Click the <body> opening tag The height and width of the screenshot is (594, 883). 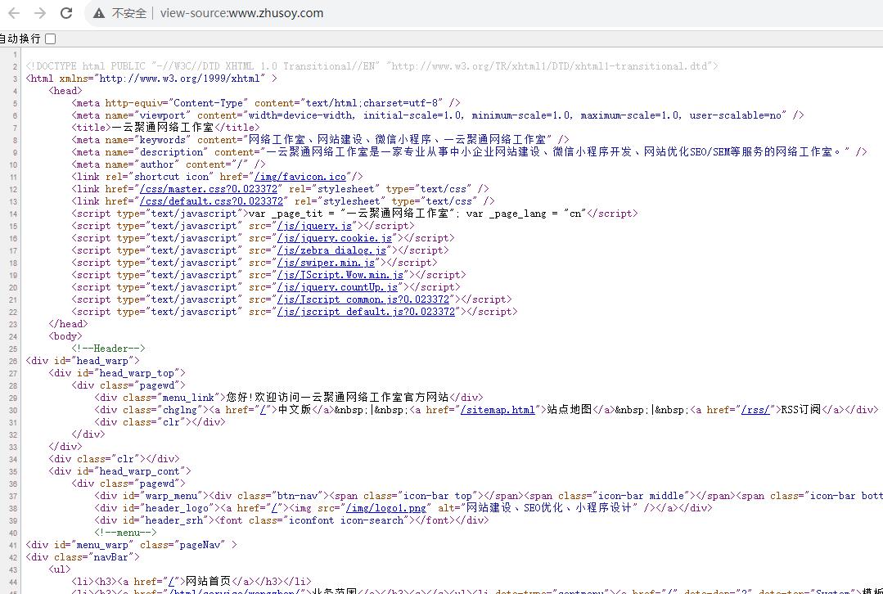tap(66, 337)
